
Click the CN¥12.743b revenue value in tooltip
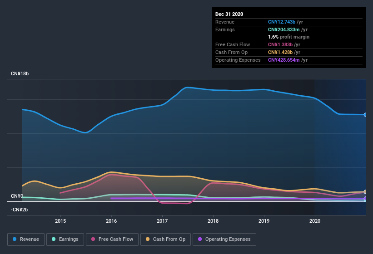coord(281,22)
